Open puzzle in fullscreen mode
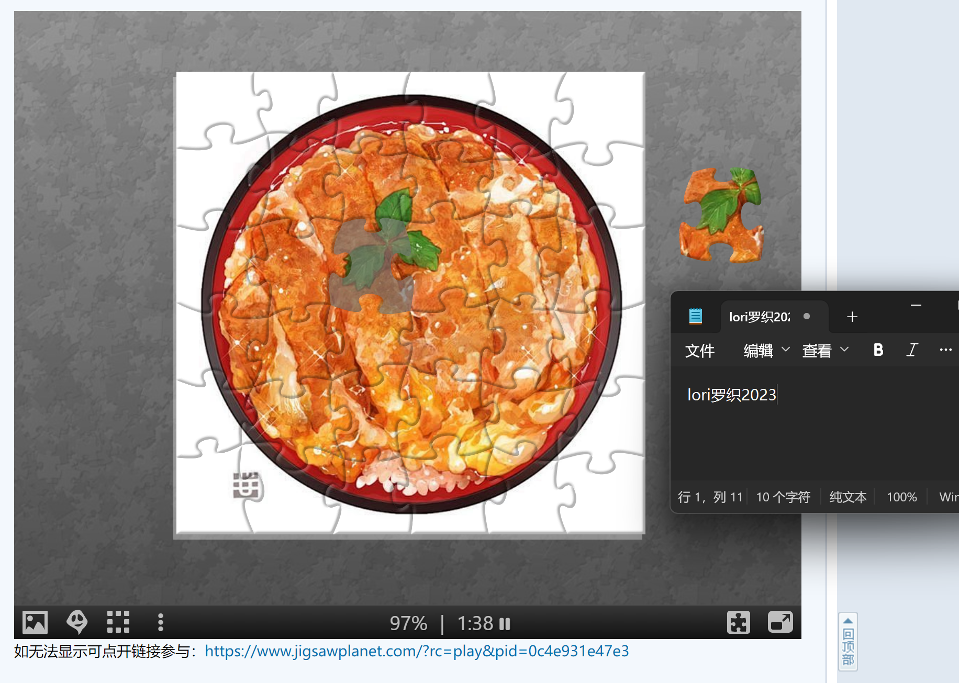 point(780,622)
